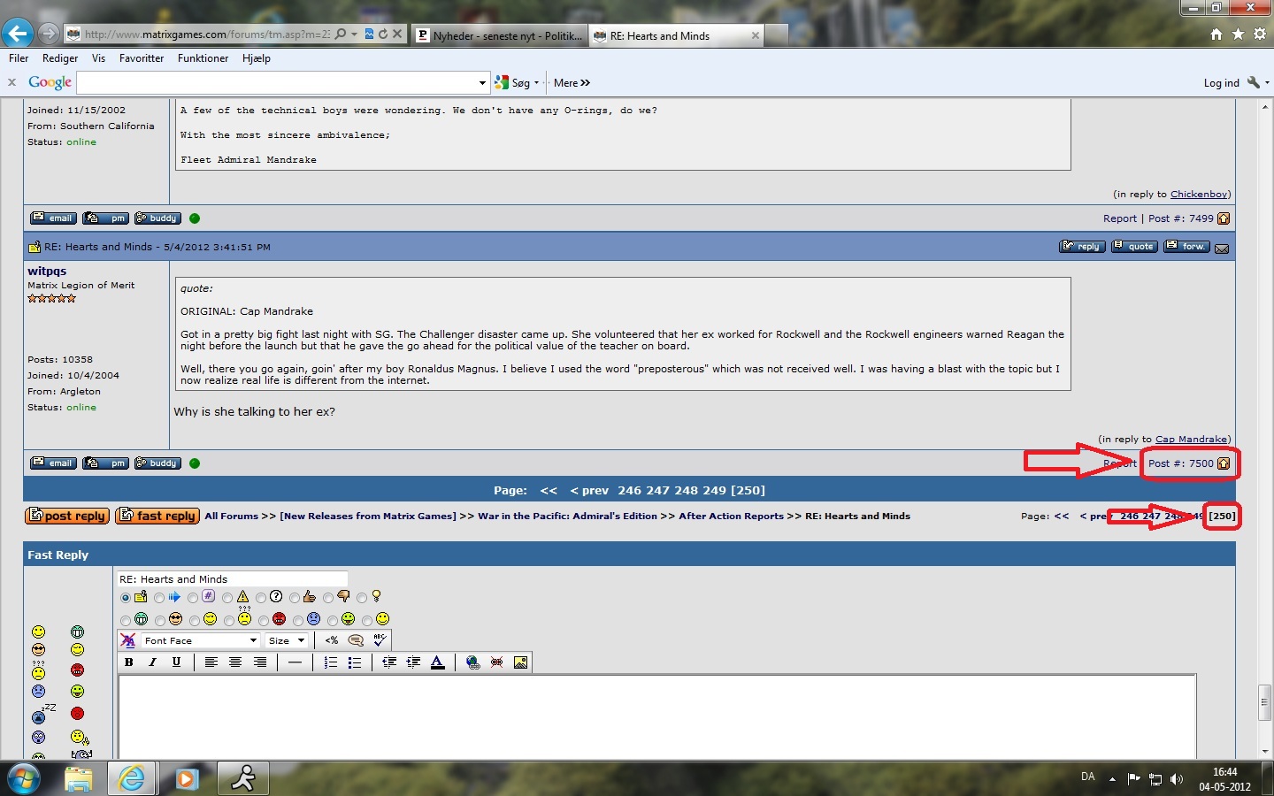Open the Funktioner menu
The width and height of the screenshot is (1274, 796).
203,58
